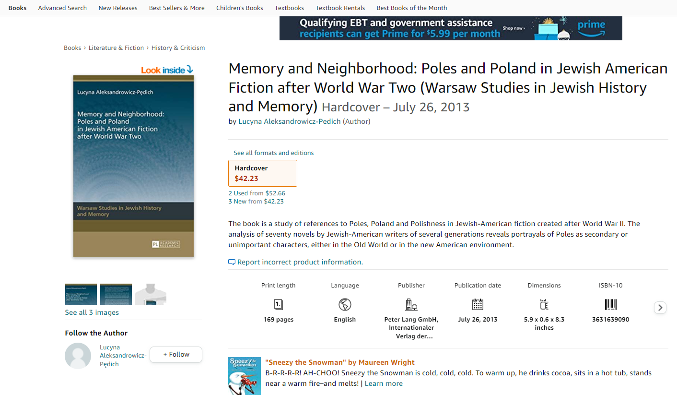Open the Books menu item

(x=18, y=8)
